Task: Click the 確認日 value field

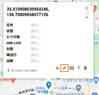Action: (x=36, y=55)
